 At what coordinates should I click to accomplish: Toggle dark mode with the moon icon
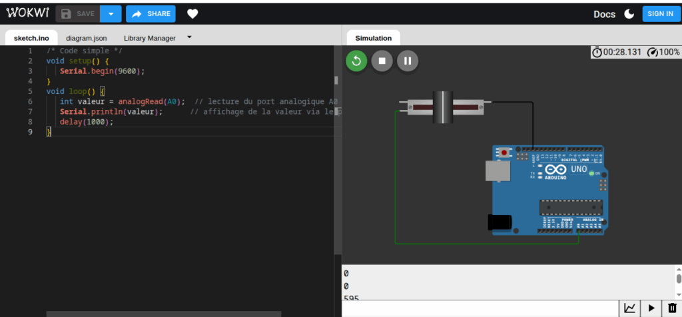(629, 14)
